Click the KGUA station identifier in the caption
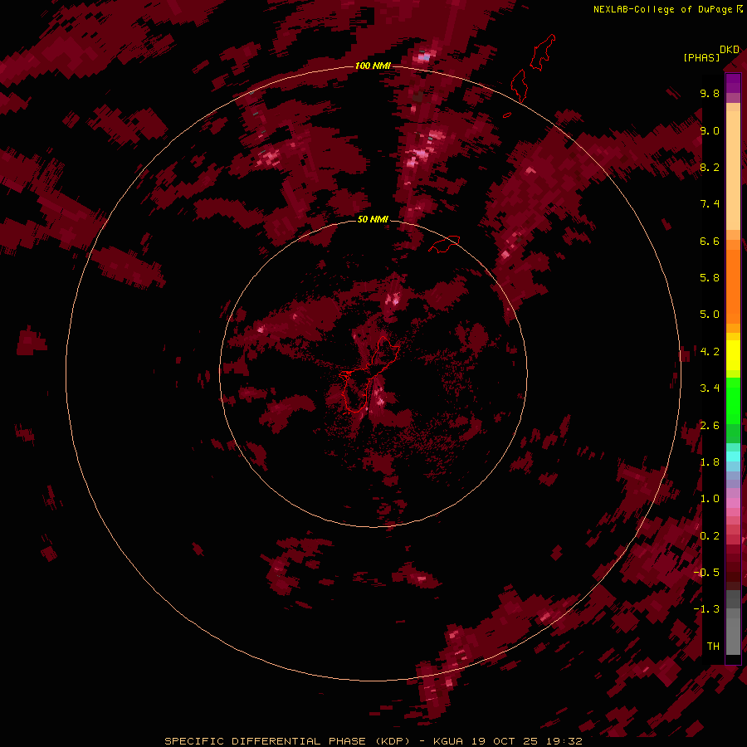Screen dimensions: 747x747 (448, 741)
